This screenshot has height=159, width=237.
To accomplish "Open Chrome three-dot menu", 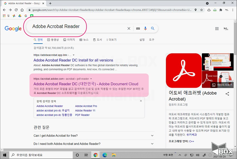I will pos(233,10).
